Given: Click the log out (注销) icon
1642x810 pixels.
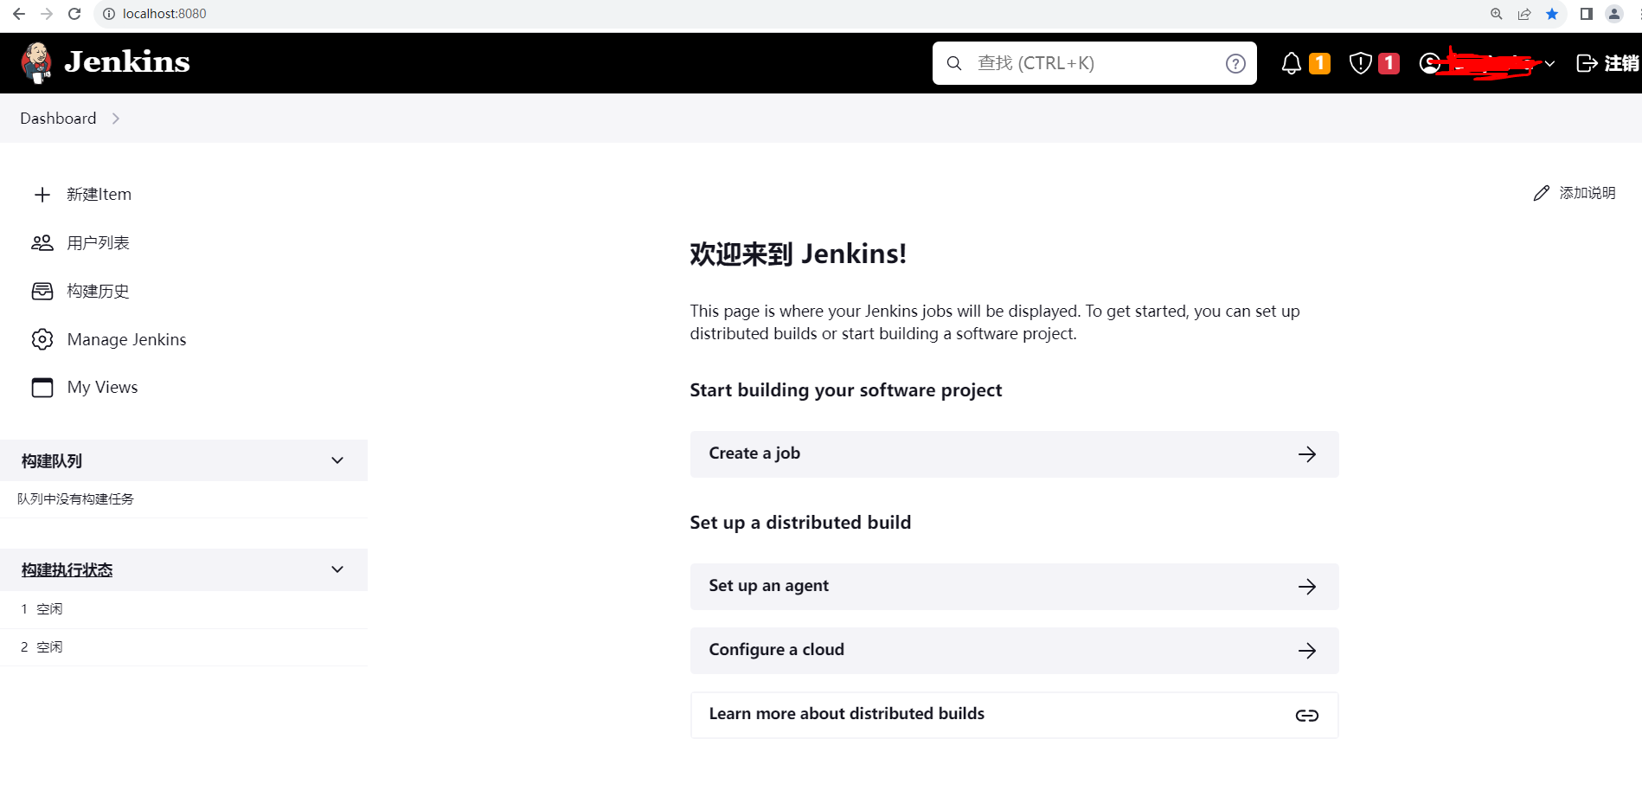Looking at the screenshot, I should [1587, 63].
